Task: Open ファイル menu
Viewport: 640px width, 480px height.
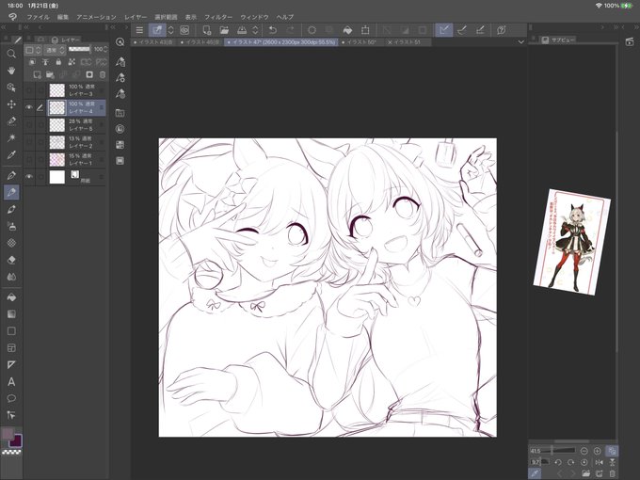Action: pos(38,17)
